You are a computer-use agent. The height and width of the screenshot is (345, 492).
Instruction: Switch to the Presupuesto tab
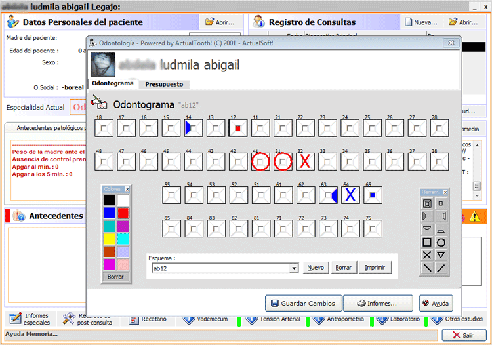click(x=164, y=84)
